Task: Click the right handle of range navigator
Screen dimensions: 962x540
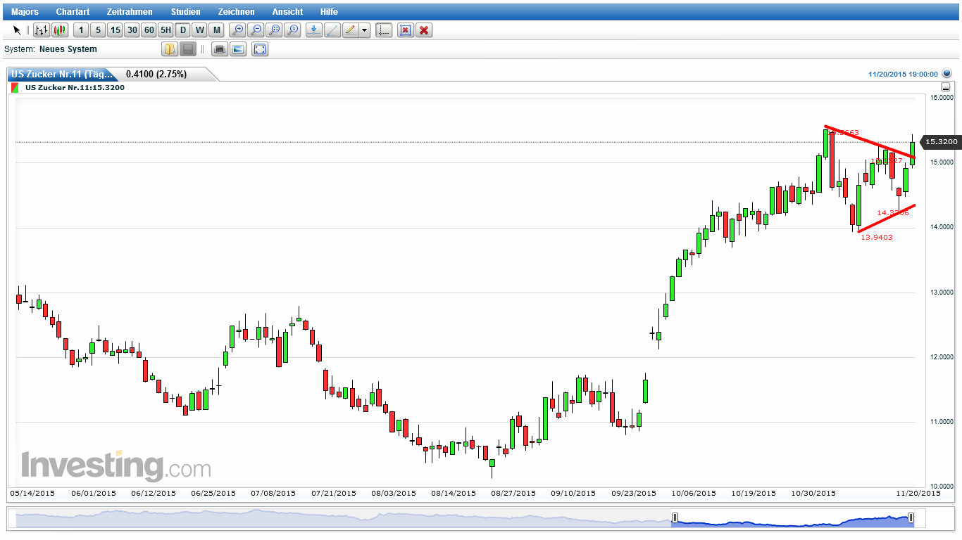Action: click(x=911, y=519)
